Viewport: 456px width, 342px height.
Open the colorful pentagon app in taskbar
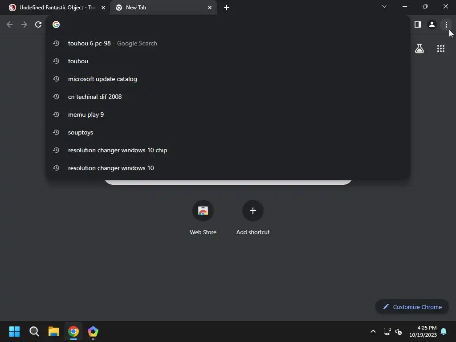click(x=93, y=331)
